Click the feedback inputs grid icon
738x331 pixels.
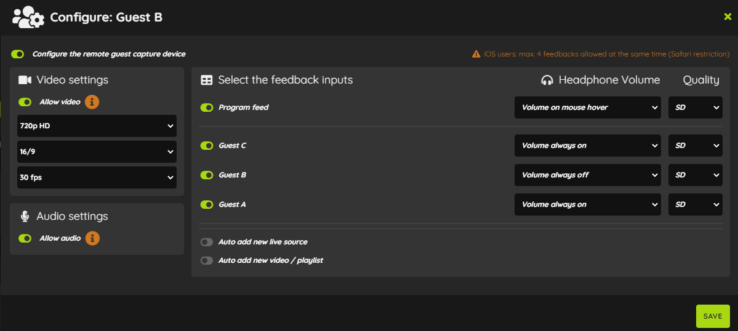click(207, 80)
